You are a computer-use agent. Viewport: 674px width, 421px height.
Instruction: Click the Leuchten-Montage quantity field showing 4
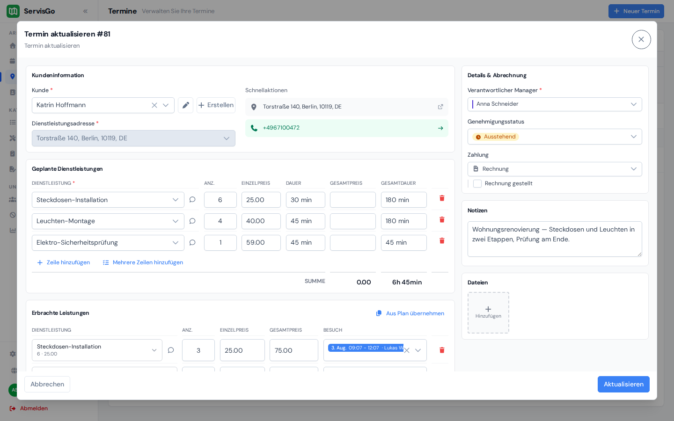click(220, 221)
